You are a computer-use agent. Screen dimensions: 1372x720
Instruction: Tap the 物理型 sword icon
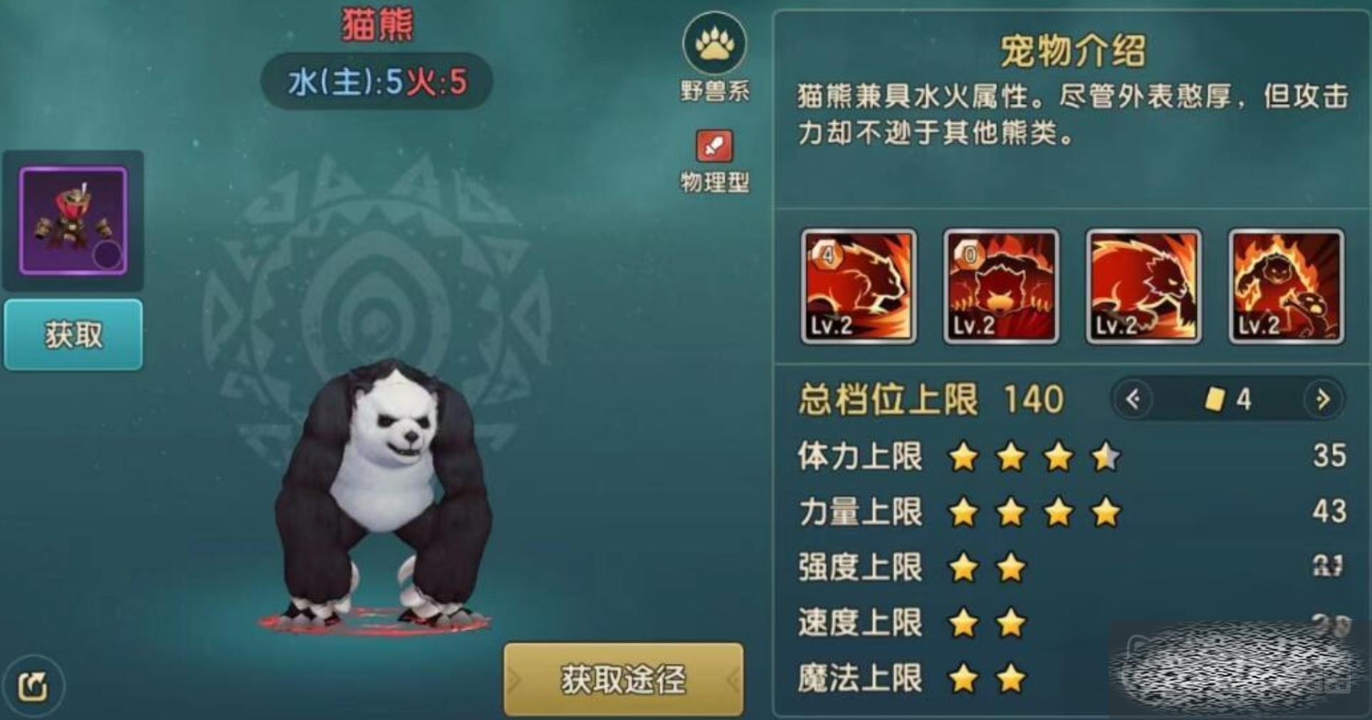click(714, 147)
